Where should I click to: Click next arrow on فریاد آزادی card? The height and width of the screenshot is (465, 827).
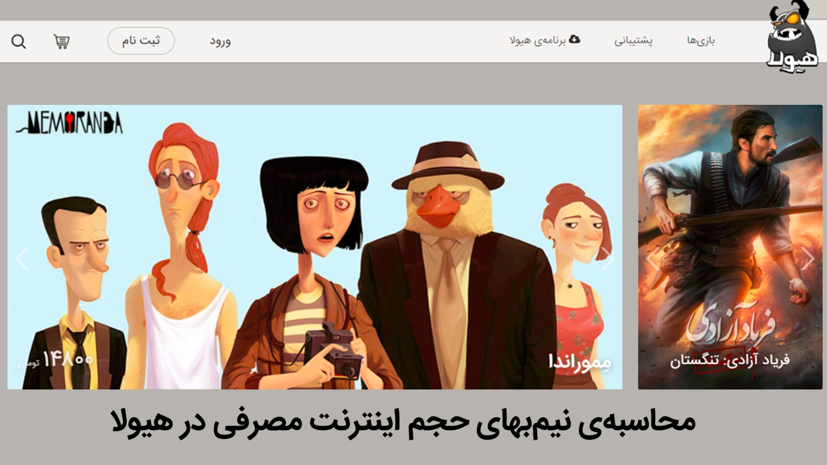[x=807, y=259]
